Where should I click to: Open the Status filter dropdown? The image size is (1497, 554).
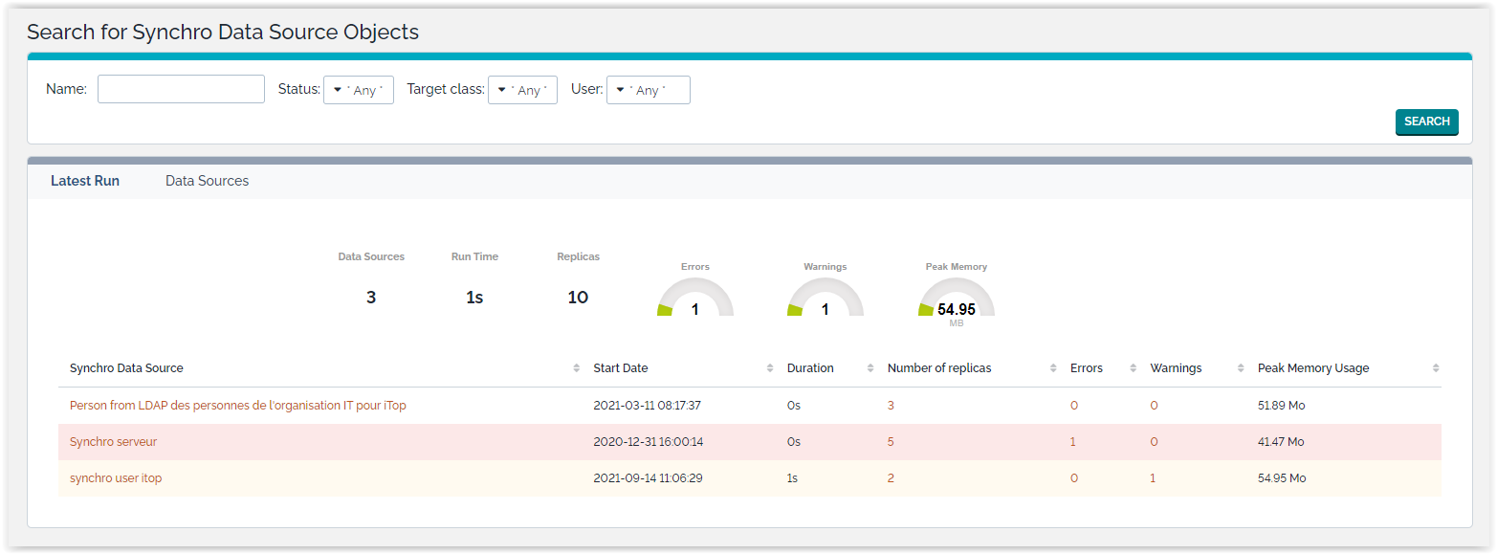[x=359, y=90]
